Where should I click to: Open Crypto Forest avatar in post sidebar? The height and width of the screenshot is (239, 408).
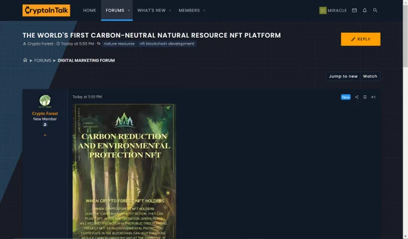click(45, 101)
